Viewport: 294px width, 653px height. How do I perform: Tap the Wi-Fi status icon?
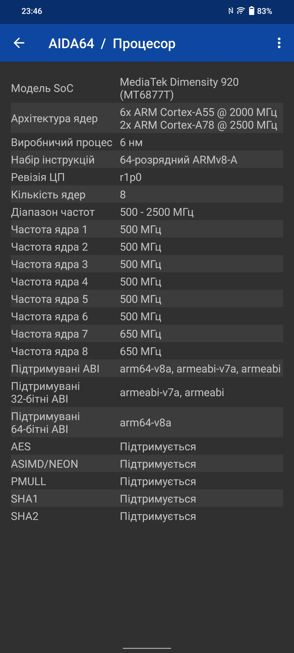[241, 11]
